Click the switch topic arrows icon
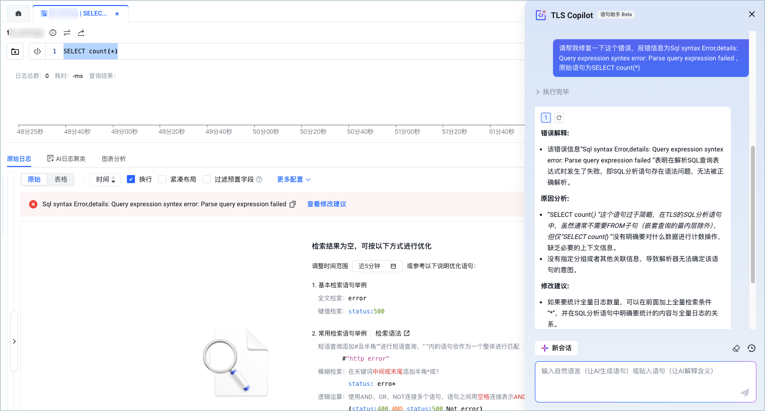 click(x=67, y=33)
